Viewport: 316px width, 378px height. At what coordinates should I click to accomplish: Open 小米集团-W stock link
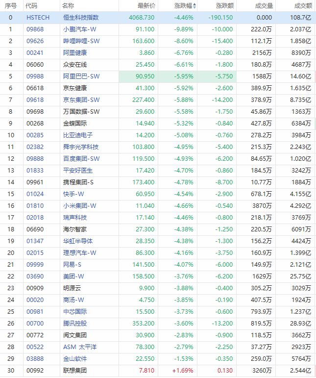coord(80,206)
